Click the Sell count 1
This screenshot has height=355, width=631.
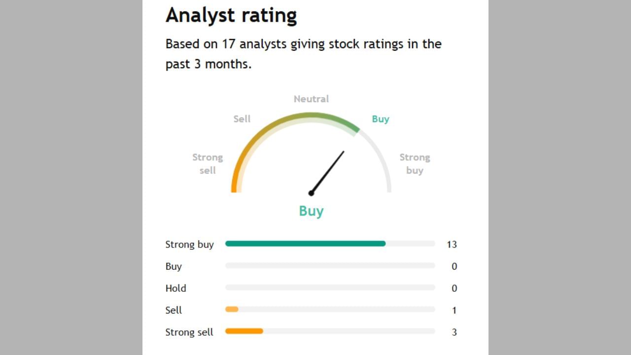pos(454,310)
